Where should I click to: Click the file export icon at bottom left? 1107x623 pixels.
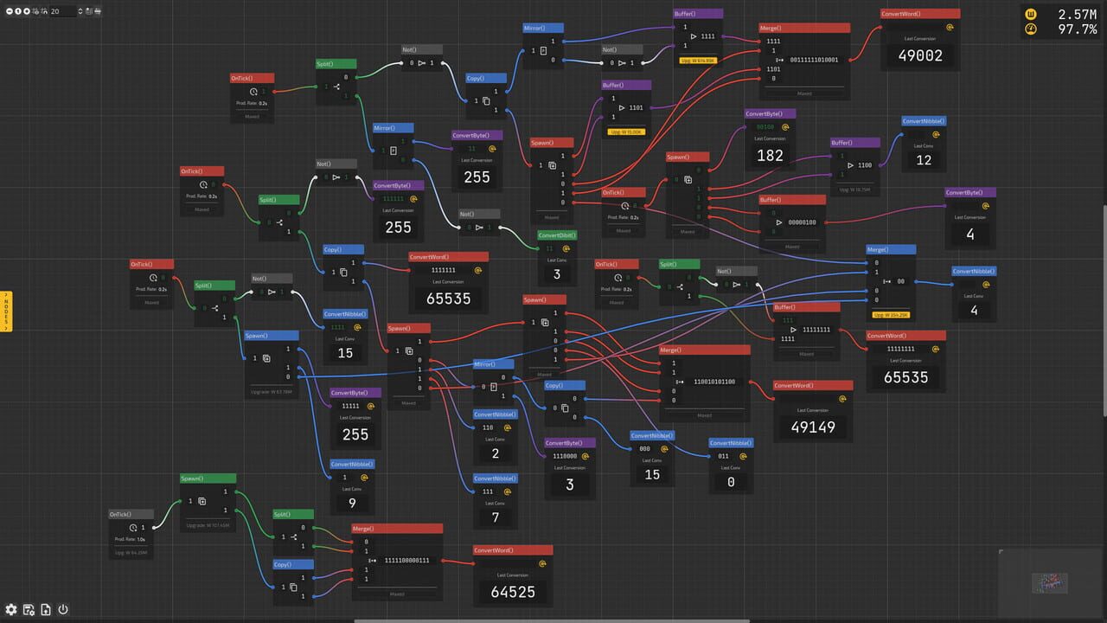46,610
